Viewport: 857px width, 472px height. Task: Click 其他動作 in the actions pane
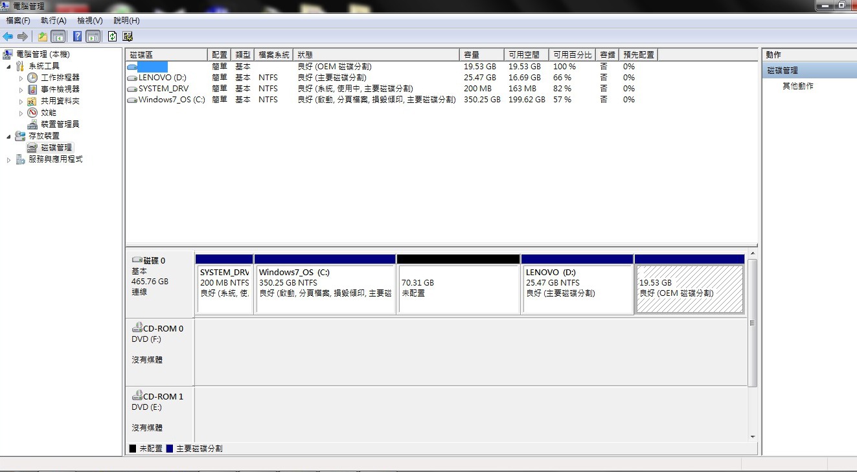coord(798,86)
